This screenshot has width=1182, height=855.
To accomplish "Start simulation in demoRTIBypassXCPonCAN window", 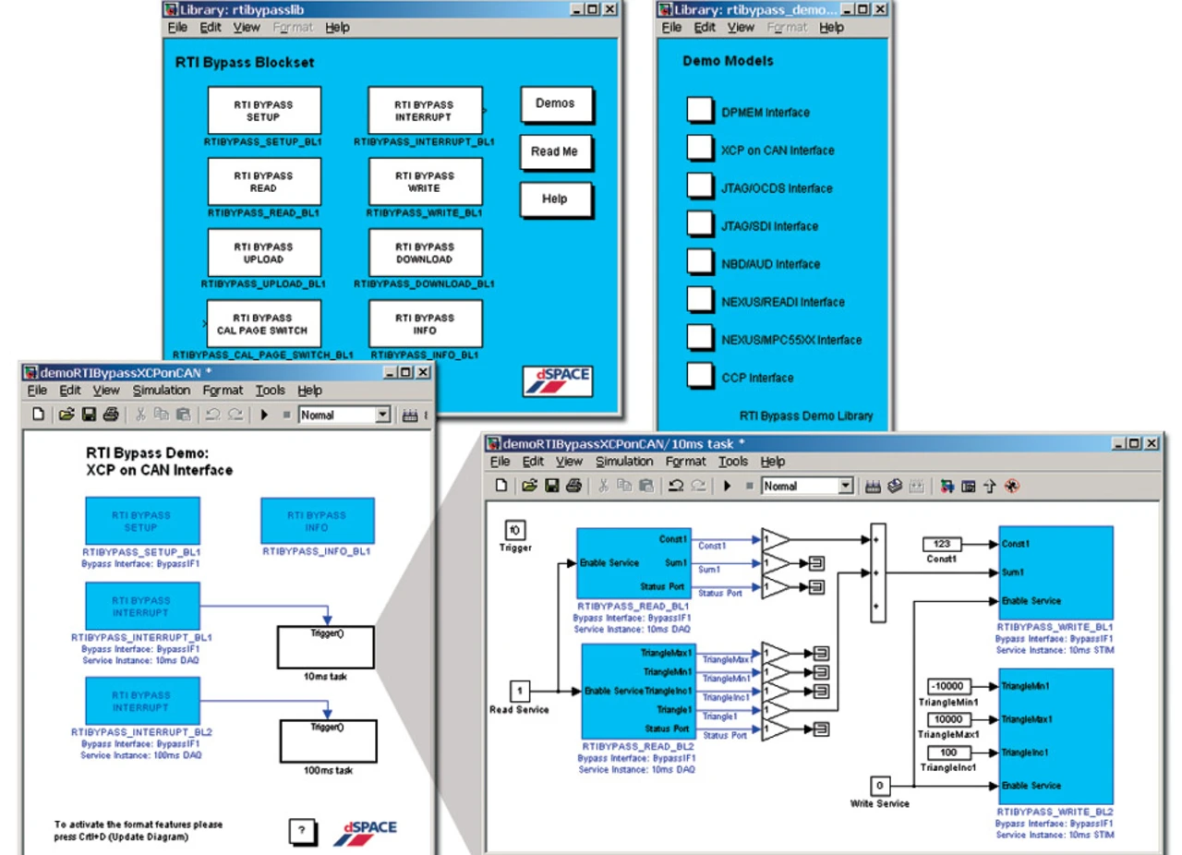I will 264,415.
